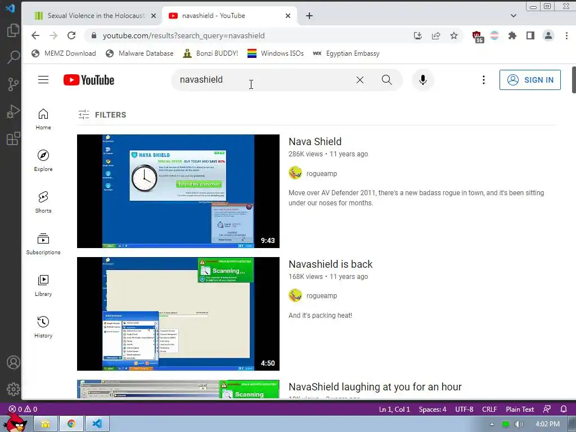
Task: Open Chrome extensions puzzle icon
Action: (512, 35)
